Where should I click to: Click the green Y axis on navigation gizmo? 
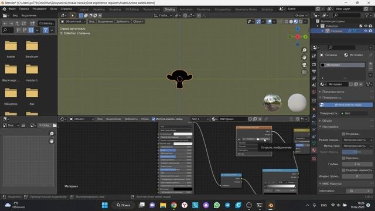[x=305, y=36]
